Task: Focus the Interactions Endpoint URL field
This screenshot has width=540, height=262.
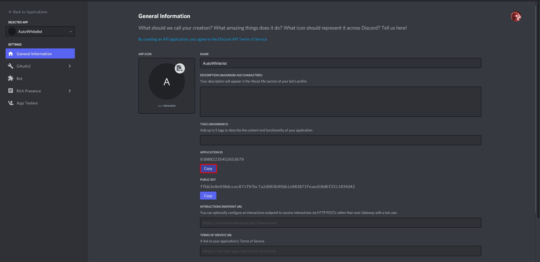Action: tap(340, 223)
